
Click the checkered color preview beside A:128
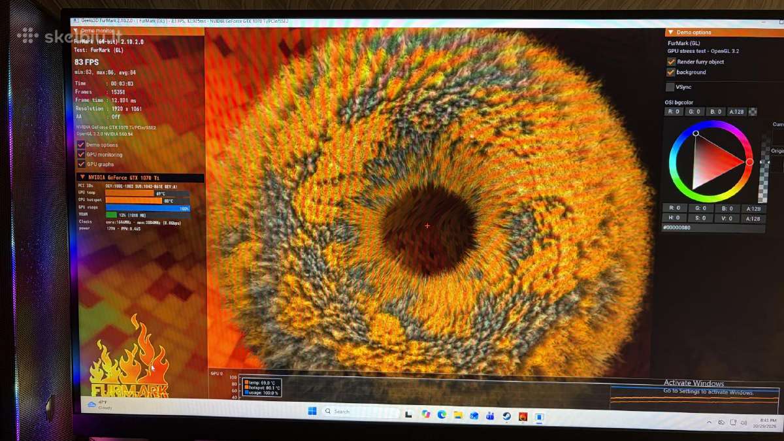click(x=753, y=112)
